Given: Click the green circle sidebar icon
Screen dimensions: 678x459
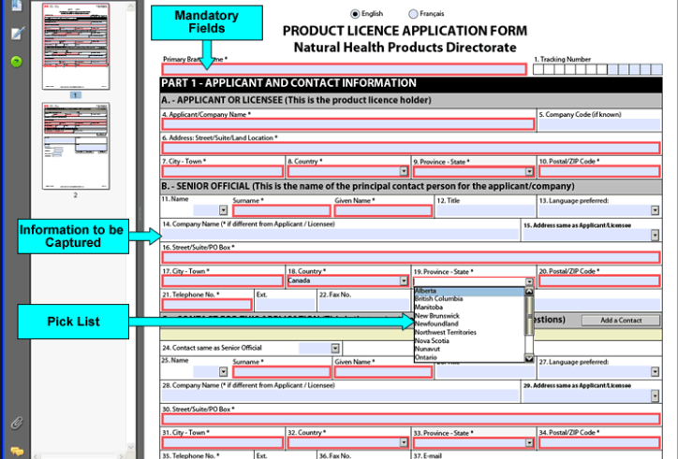Looking at the screenshot, I should (x=17, y=62).
